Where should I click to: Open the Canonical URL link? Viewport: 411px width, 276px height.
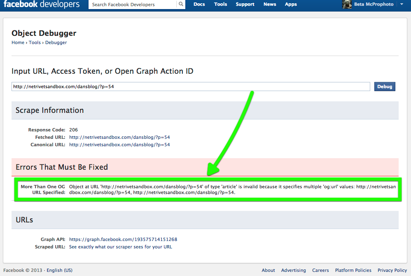pyautogui.click(x=119, y=145)
